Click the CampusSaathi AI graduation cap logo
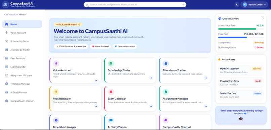271x130 pixels. (5, 5)
